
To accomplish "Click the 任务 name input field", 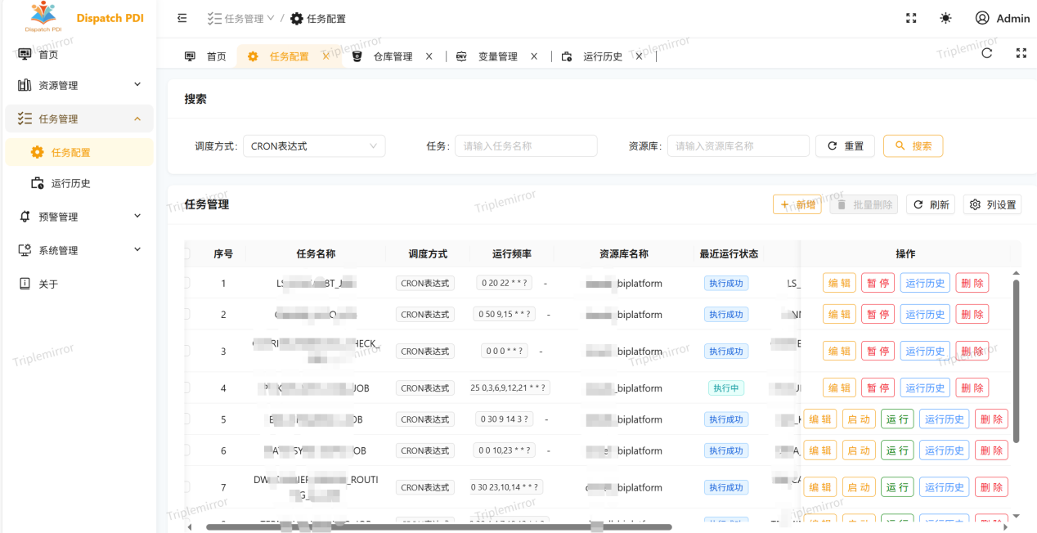I will coord(526,146).
